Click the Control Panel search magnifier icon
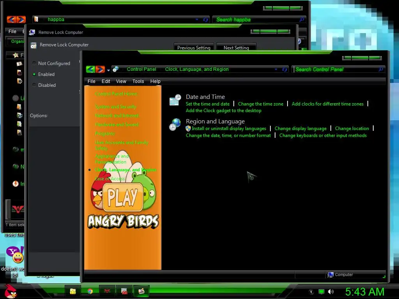The image size is (399, 299). [x=381, y=69]
